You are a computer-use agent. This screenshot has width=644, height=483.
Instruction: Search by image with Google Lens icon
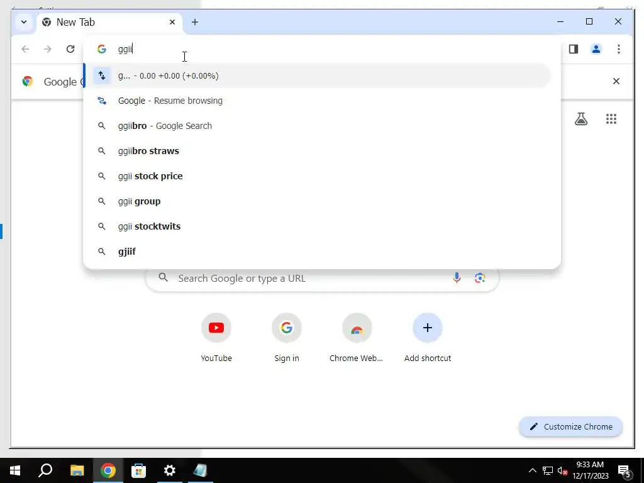[x=480, y=278]
